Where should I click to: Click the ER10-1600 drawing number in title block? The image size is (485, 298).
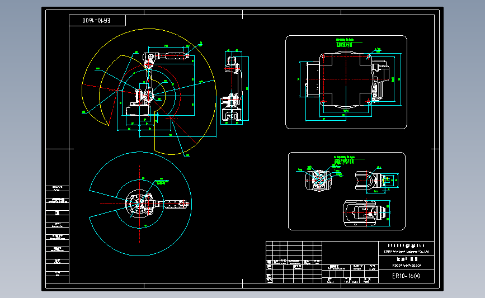(406, 276)
